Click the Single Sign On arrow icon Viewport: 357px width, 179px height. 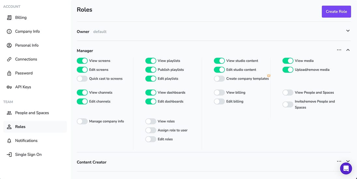9,155
